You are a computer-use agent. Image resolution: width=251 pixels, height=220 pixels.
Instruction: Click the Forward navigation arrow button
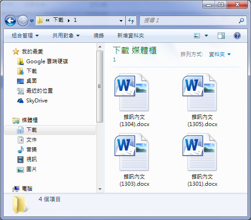pos(23,20)
